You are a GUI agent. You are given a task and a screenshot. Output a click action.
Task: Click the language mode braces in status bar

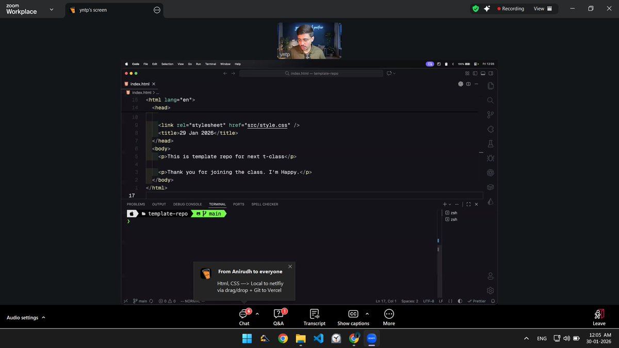450,301
